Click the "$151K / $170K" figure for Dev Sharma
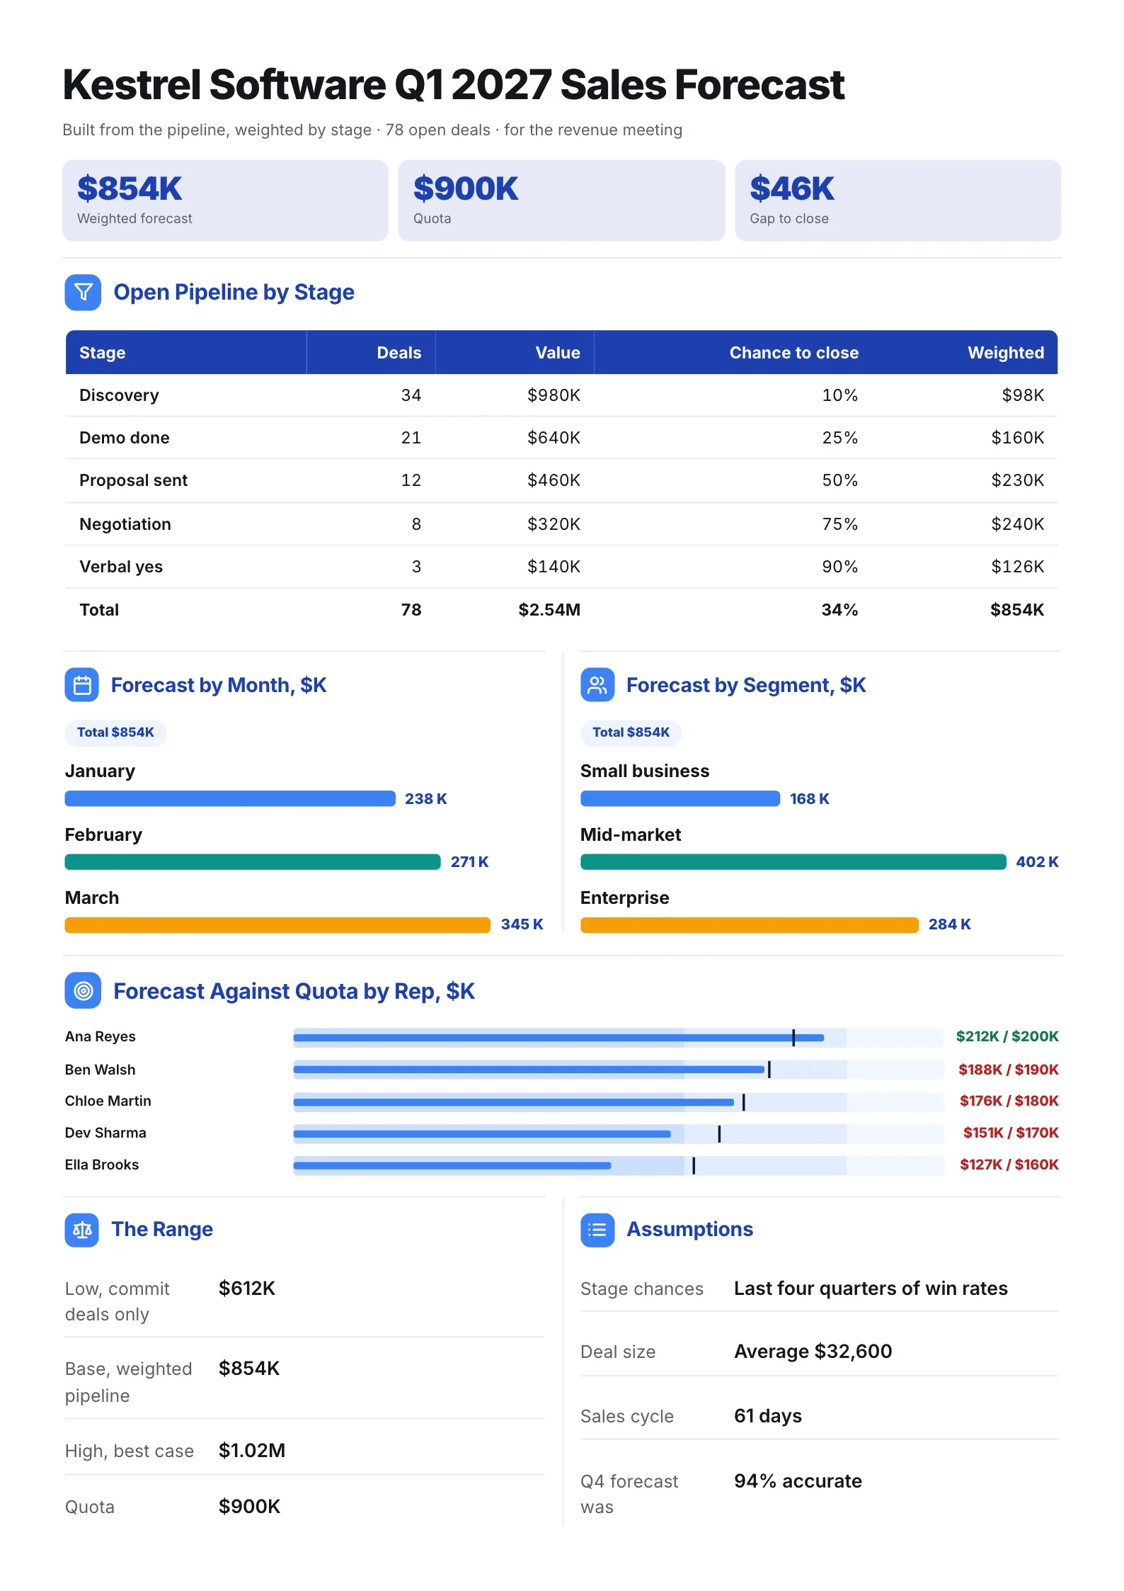This screenshot has height=1591, width=1124. pos(1011,1133)
